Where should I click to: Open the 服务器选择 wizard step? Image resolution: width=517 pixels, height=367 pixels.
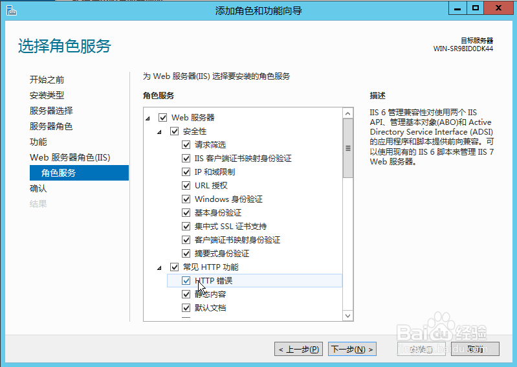[51, 111]
